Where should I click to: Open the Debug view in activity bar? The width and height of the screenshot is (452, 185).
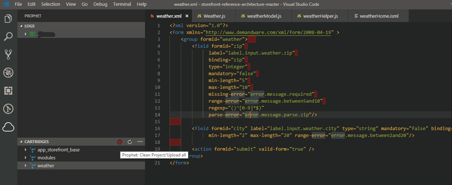tap(8, 73)
